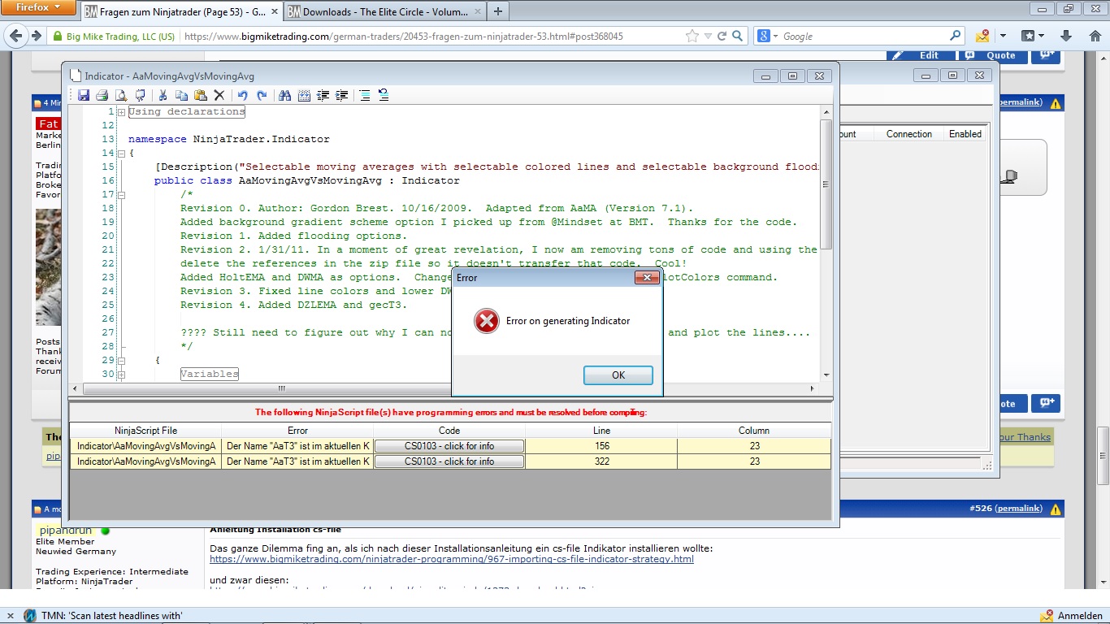Save the indicator with the floppy disk icon
Screen dimensions: 1110x624
[x=84, y=95]
